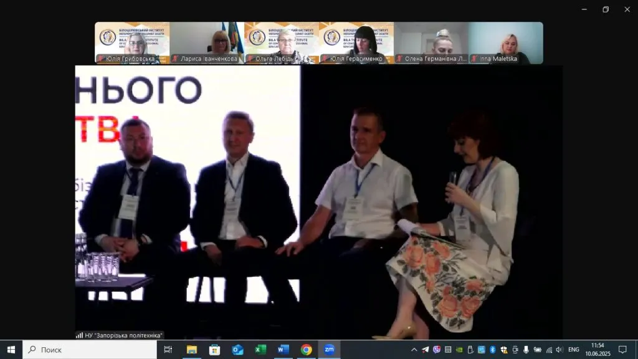Open Telegram from the system tray

point(425,350)
